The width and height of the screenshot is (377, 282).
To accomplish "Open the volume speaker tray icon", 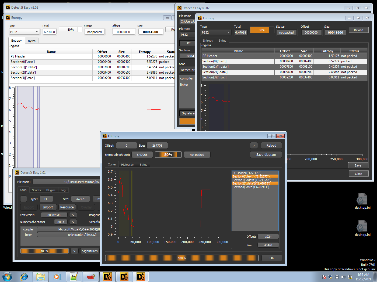I will 343,277.
